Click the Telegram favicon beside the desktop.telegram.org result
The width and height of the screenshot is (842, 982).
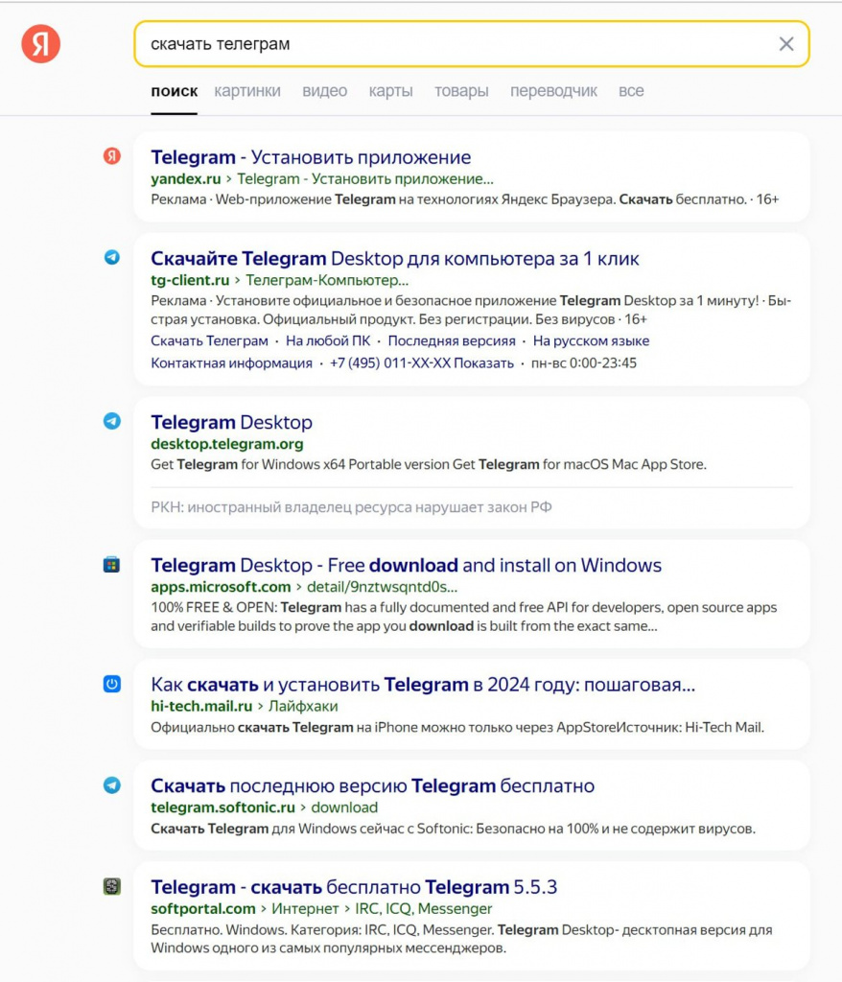tap(112, 421)
